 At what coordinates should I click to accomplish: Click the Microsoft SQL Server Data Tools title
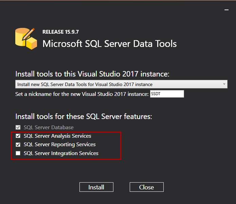click(109, 44)
